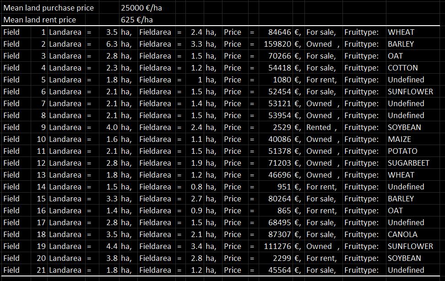Select the 'Mean land purchase price' cell

49,8
